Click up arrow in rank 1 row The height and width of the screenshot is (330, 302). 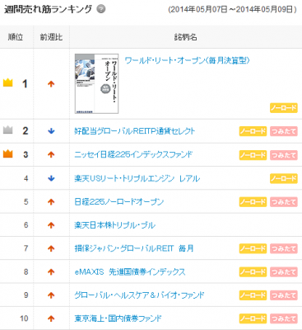pos(51,84)
